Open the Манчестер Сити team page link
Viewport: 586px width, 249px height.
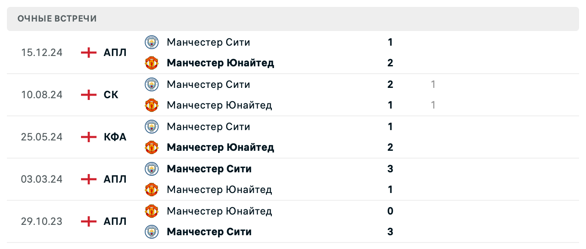pos(209,42)
